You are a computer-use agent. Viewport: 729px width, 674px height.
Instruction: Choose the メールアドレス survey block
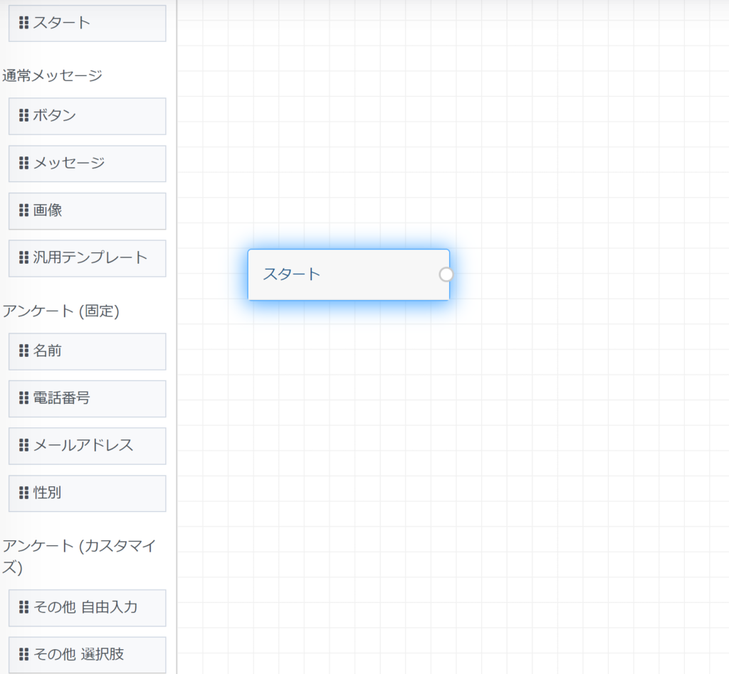(x=87, y=446)
